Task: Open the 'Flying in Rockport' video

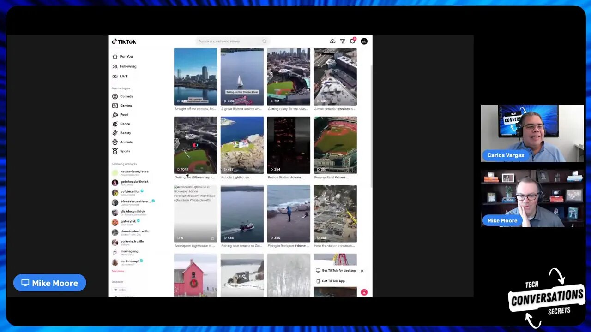Action: pyautogui.click(x=289, y=213)
